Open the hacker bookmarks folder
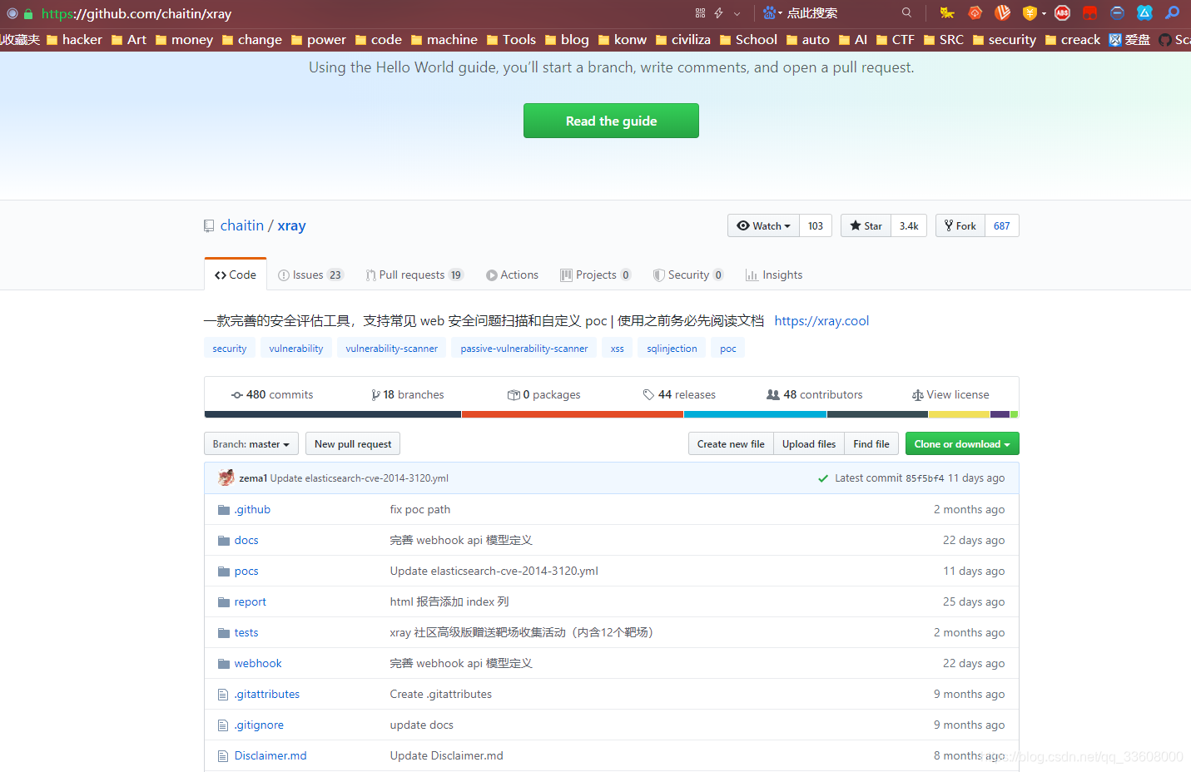The height and width of the screenshot is (772, 1191). click(74, 39)
